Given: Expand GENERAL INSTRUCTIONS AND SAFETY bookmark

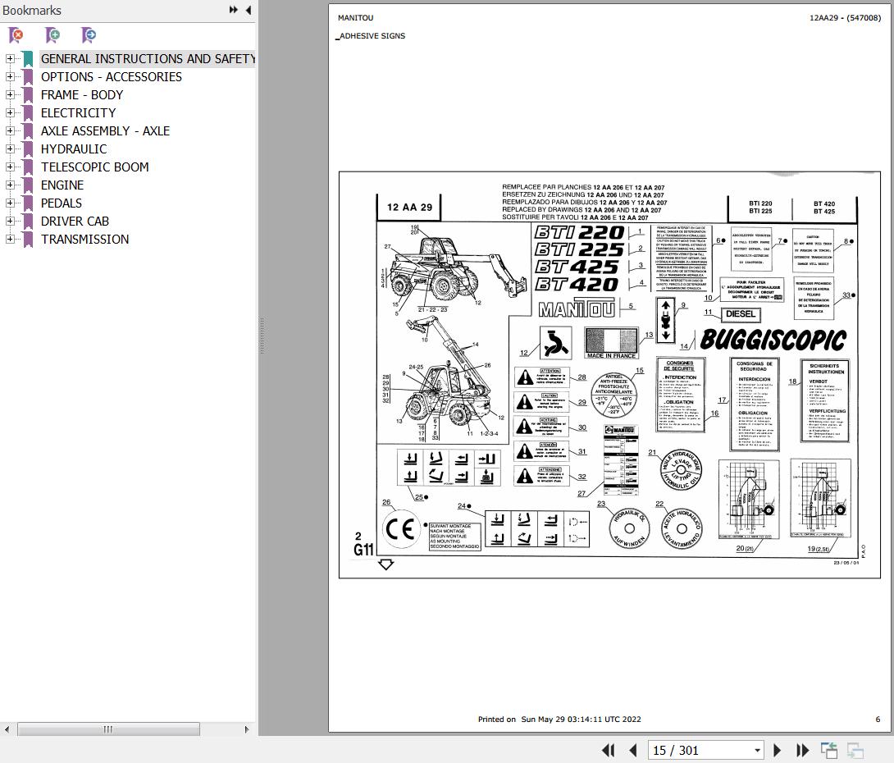Looking at the screenshot, I should pos(10,58).
